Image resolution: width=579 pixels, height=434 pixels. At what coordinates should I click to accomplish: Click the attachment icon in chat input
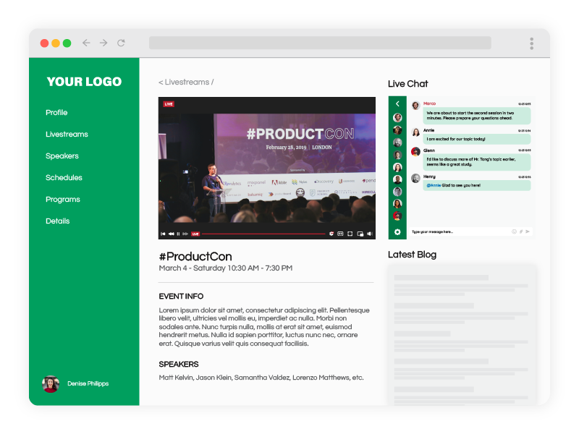click(521, 231)
